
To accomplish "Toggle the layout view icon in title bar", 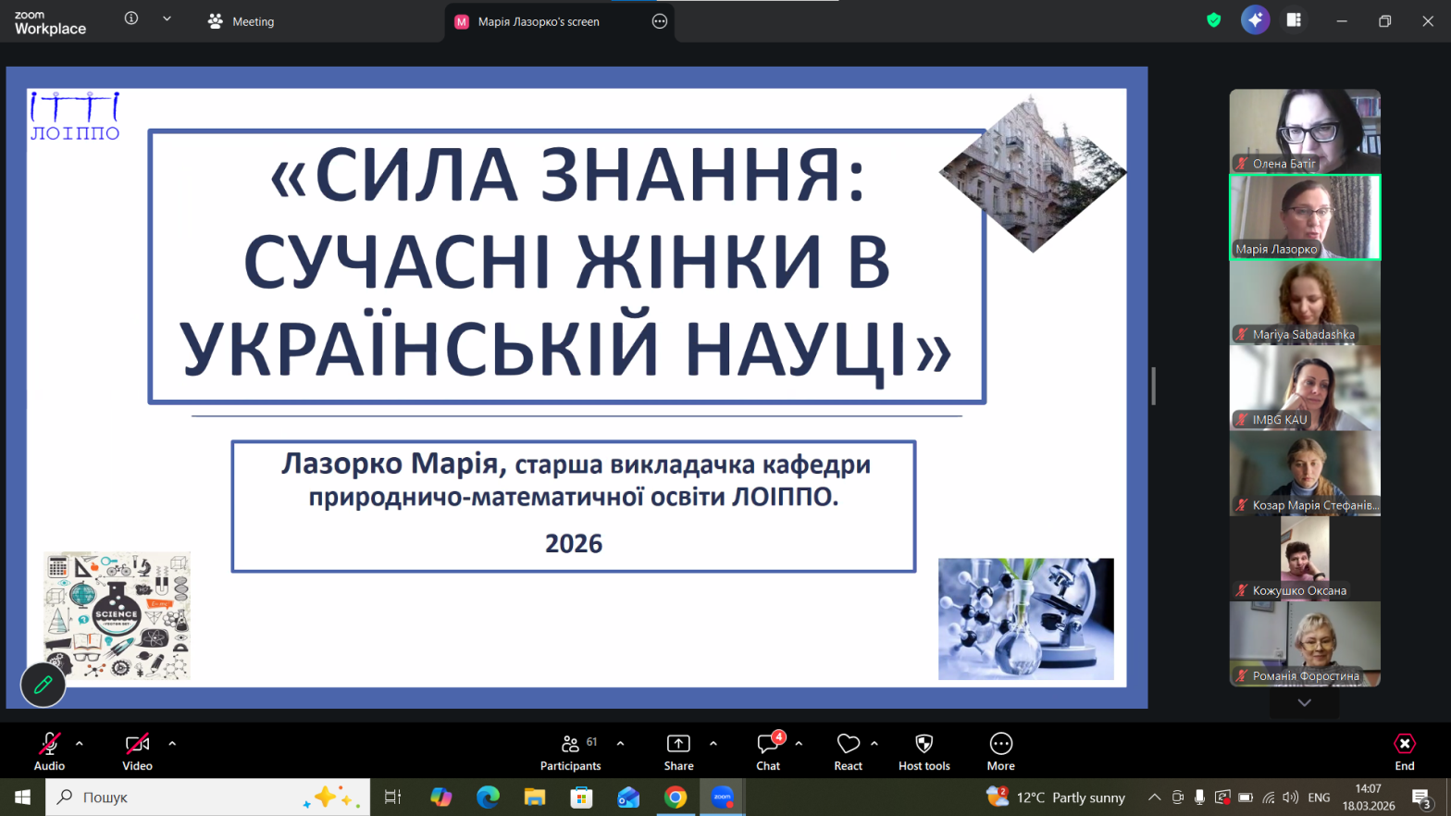I will pyautogui.click(x=1294, y=20).
